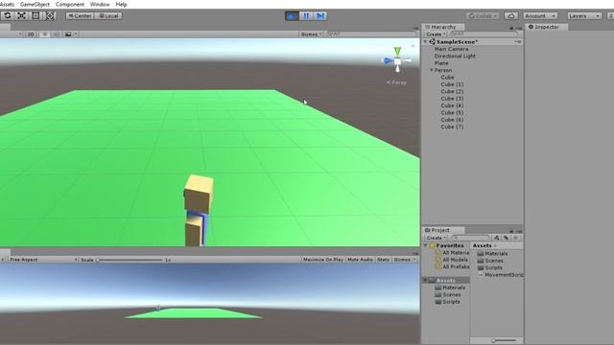The width and height of the screenshot is (614, 345).
Task: Click Search by Type icon in Project
Action: [497, 238]
